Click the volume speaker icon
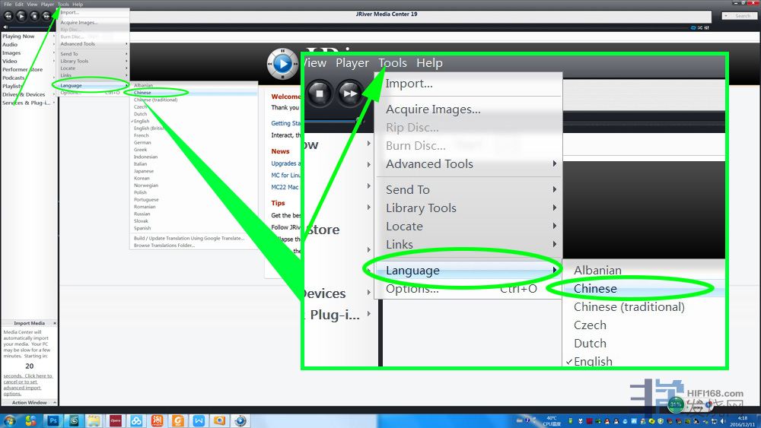The height and width of the screenshot is (428, 761). pyautogui.click(x=5, y=27)
